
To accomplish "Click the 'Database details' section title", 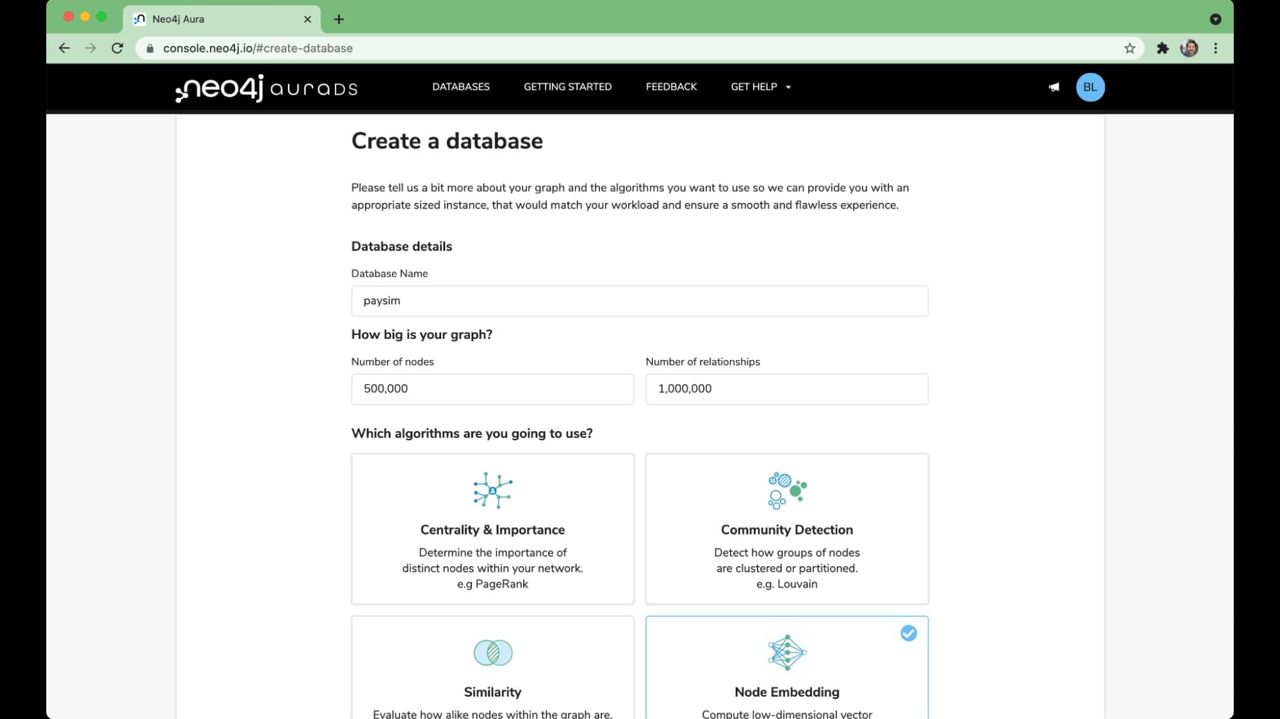I will pos(401,246).
